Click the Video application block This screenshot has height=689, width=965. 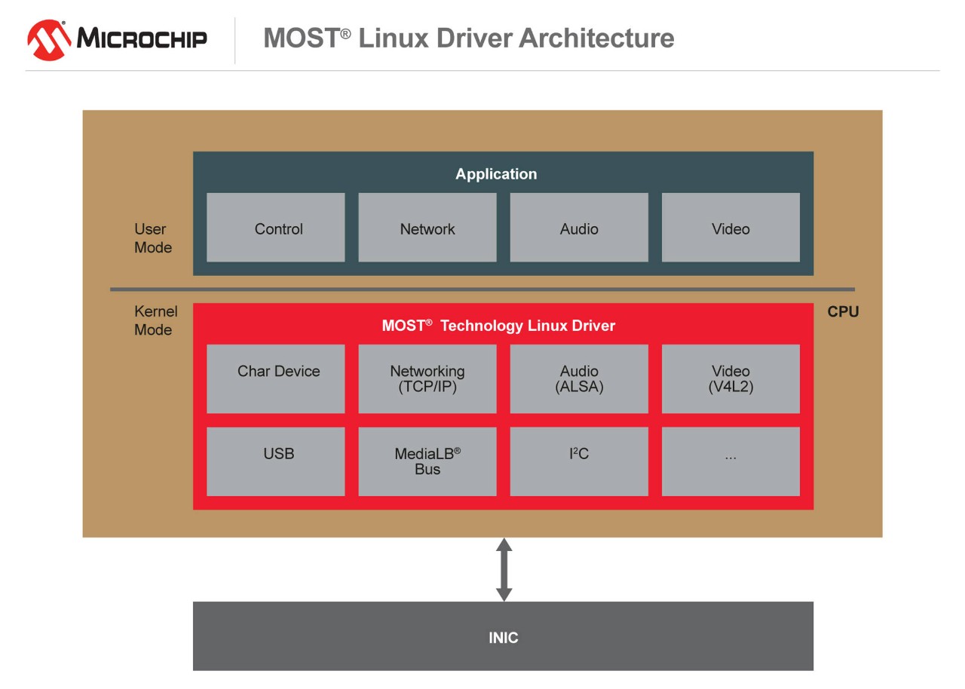click(x=731, y=228)
